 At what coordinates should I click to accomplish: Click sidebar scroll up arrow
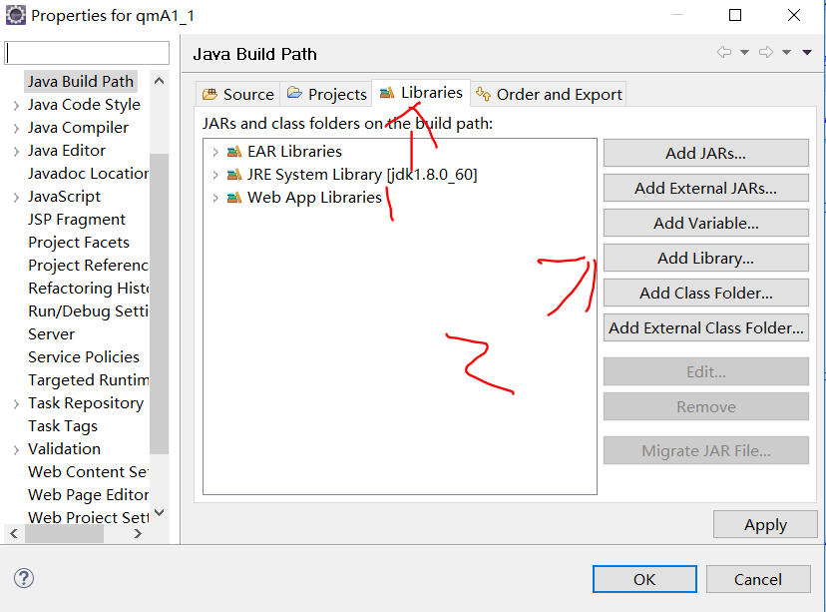pos(159,81)
